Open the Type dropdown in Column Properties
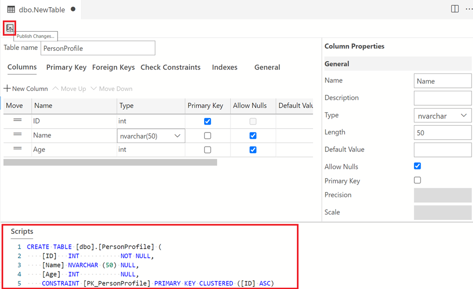This screenshot has height=289, width=473. [464, 115]
